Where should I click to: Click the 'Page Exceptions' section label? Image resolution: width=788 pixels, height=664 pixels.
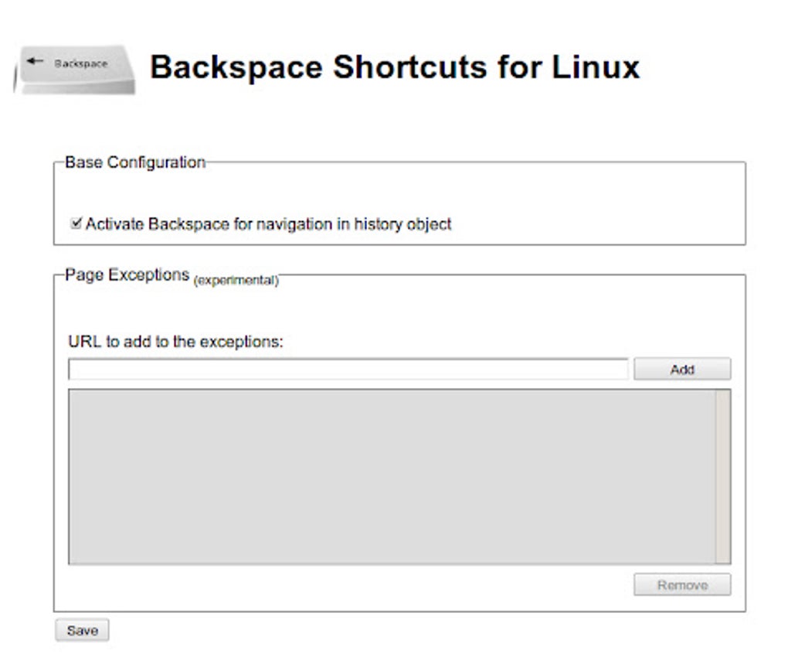[125, 274]
